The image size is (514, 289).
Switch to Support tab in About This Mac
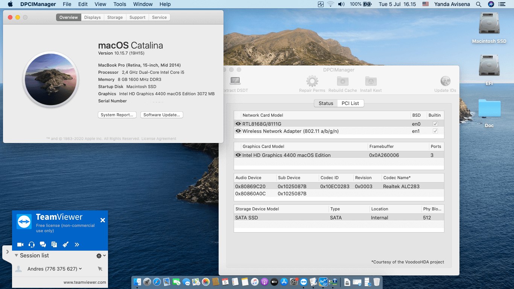coord(137,17)
